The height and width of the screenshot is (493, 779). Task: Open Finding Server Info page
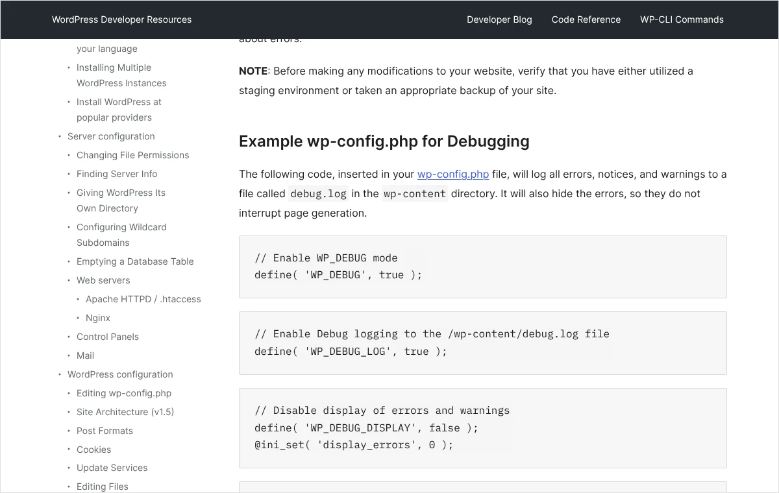117,174
